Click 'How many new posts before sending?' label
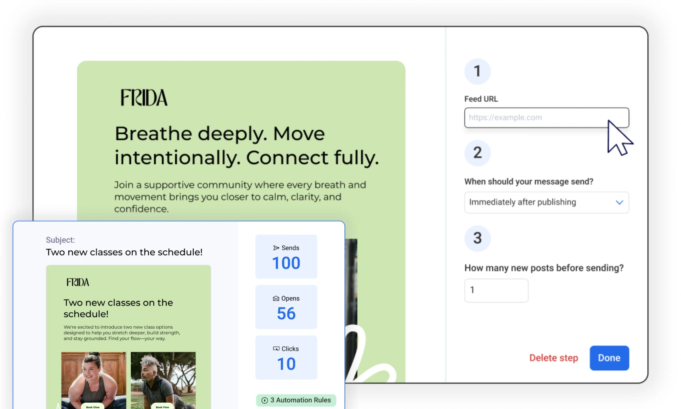Screen dimensions: 681x409 [x=544, y=268]
